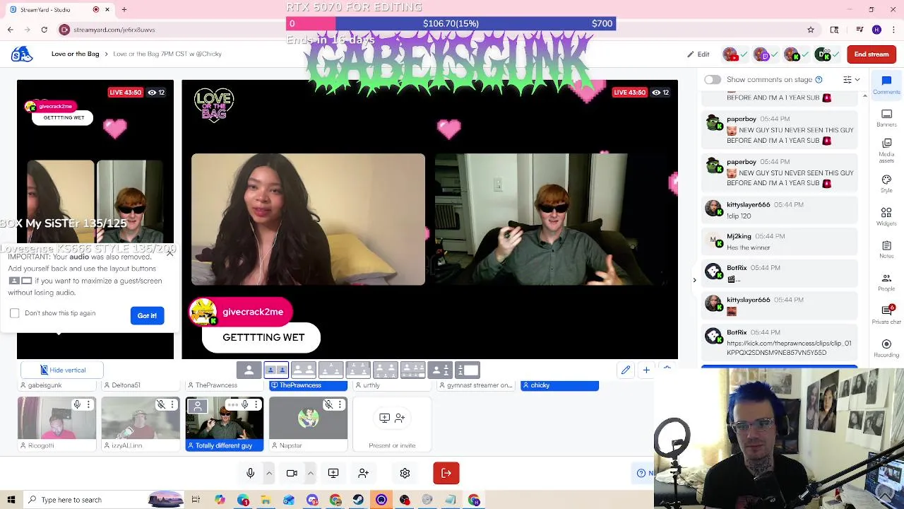Click Hide vertical button
904x509 pixels.
coord(62,370)
